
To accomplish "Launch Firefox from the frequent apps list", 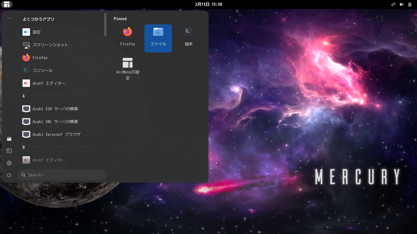I will coord(59,58).
